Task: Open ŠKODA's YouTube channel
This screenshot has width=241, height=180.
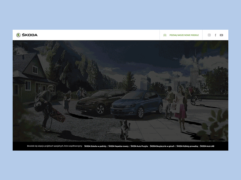Action: (x=221, y=35)
